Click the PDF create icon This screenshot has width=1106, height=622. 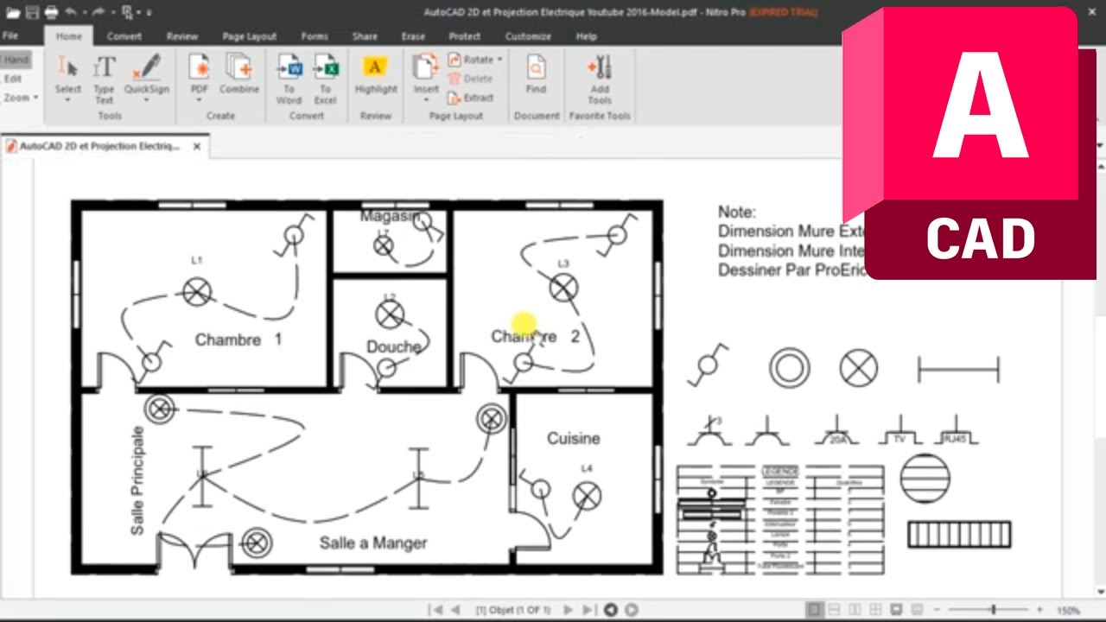tap(200, 67)
